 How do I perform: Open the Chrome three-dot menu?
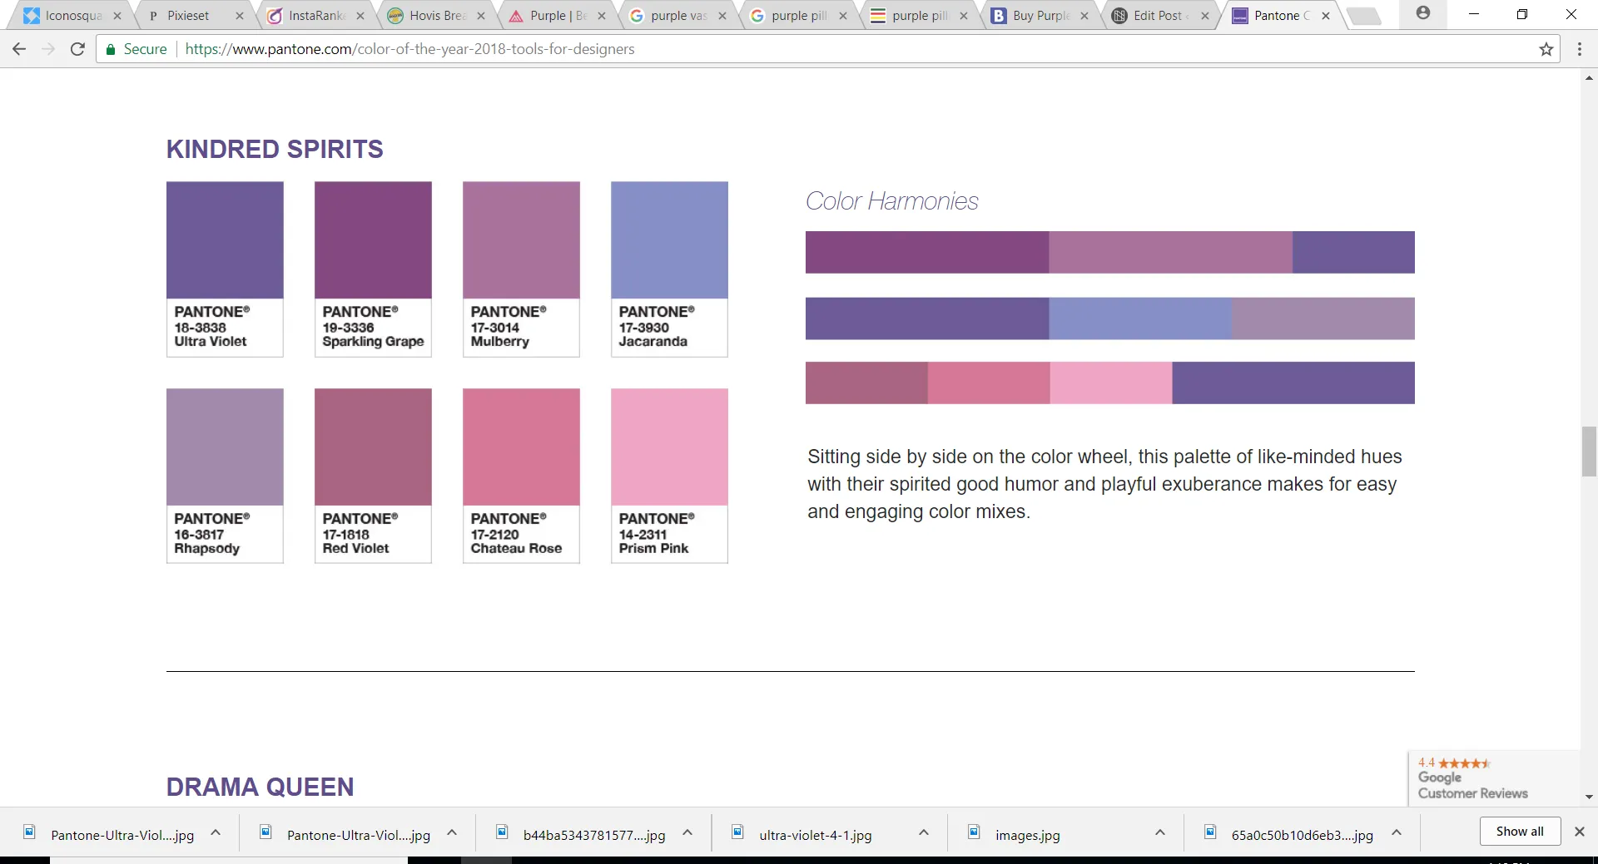pos(1579,49)
